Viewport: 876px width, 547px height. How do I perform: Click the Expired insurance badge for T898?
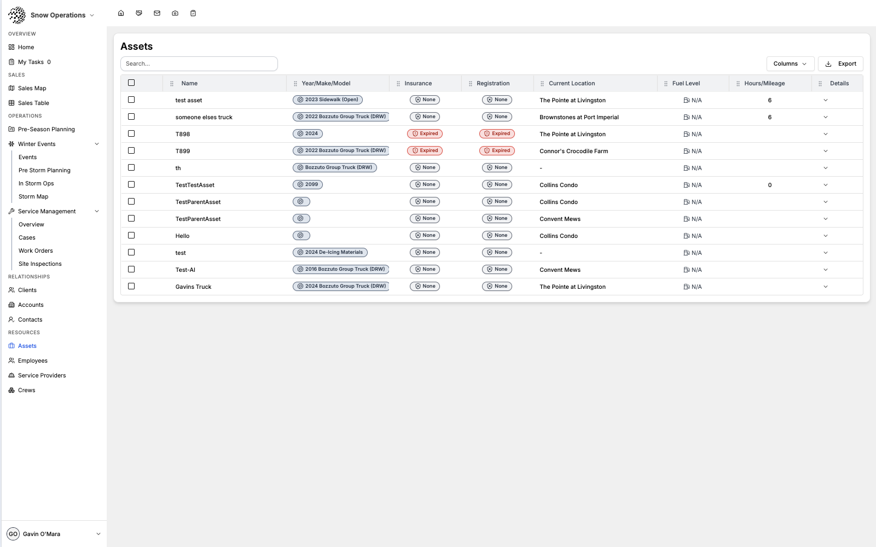pyautogui.click(x=425, y=133)
